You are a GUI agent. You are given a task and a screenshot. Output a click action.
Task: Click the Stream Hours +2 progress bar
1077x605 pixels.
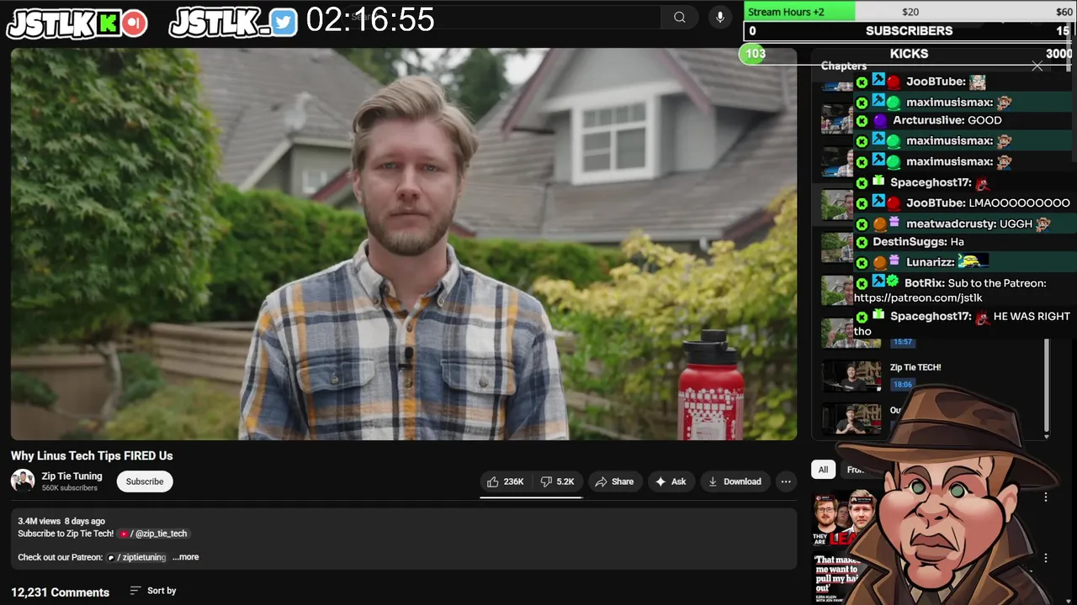point(910,12)
